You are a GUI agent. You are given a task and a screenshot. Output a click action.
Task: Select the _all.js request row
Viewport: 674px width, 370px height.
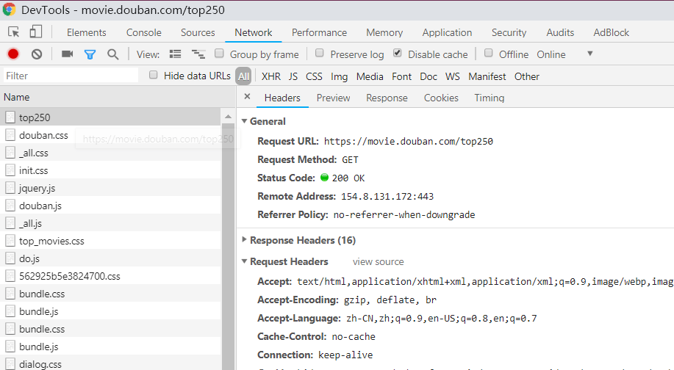coord(111,223)
